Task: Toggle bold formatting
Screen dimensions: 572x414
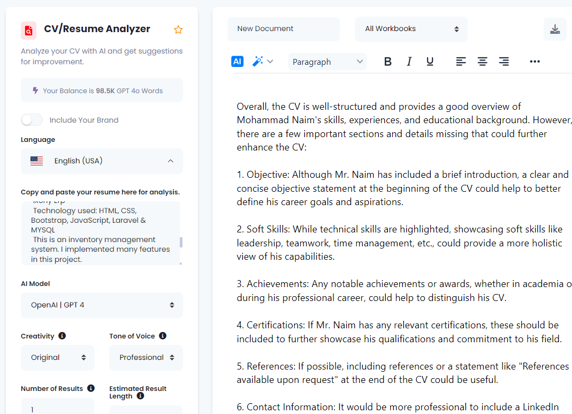Action: tap(388, 62)
